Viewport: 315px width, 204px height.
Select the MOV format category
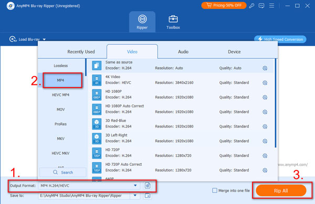pos(61,110)
